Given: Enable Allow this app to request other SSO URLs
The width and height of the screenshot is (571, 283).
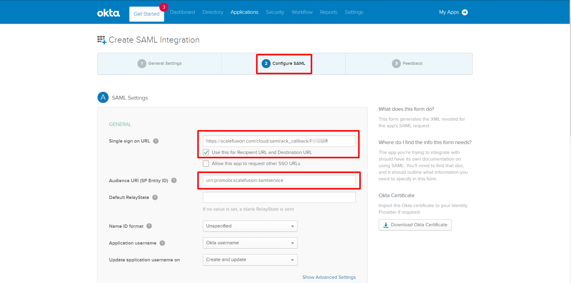Looking at the screenshot, I should 206,164.
